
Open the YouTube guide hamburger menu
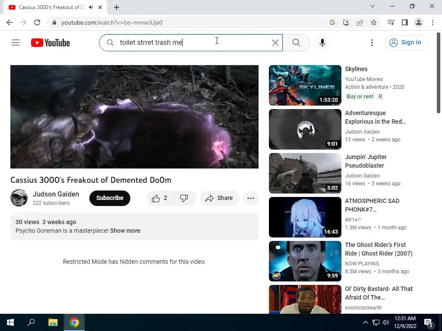tap(16, 43)
